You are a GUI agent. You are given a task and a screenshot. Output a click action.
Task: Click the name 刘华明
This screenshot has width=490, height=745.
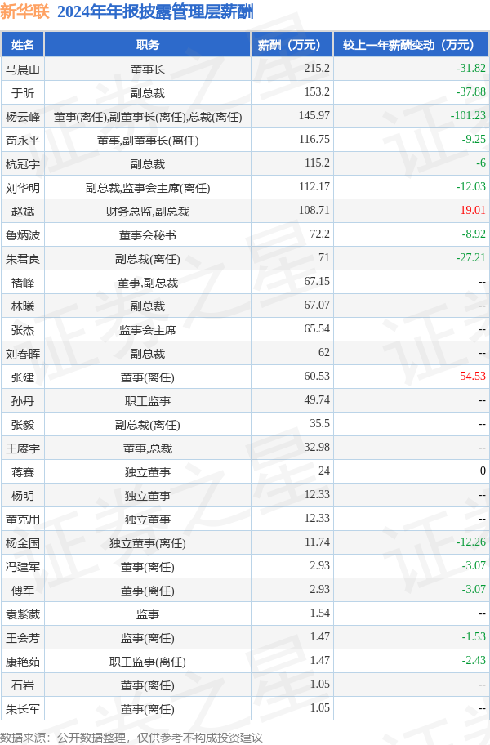[x=23, y=188]
